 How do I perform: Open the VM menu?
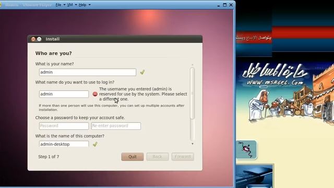(x=70, y=5)
